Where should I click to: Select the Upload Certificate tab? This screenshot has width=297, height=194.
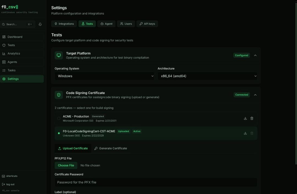click(x=73, y=148)
